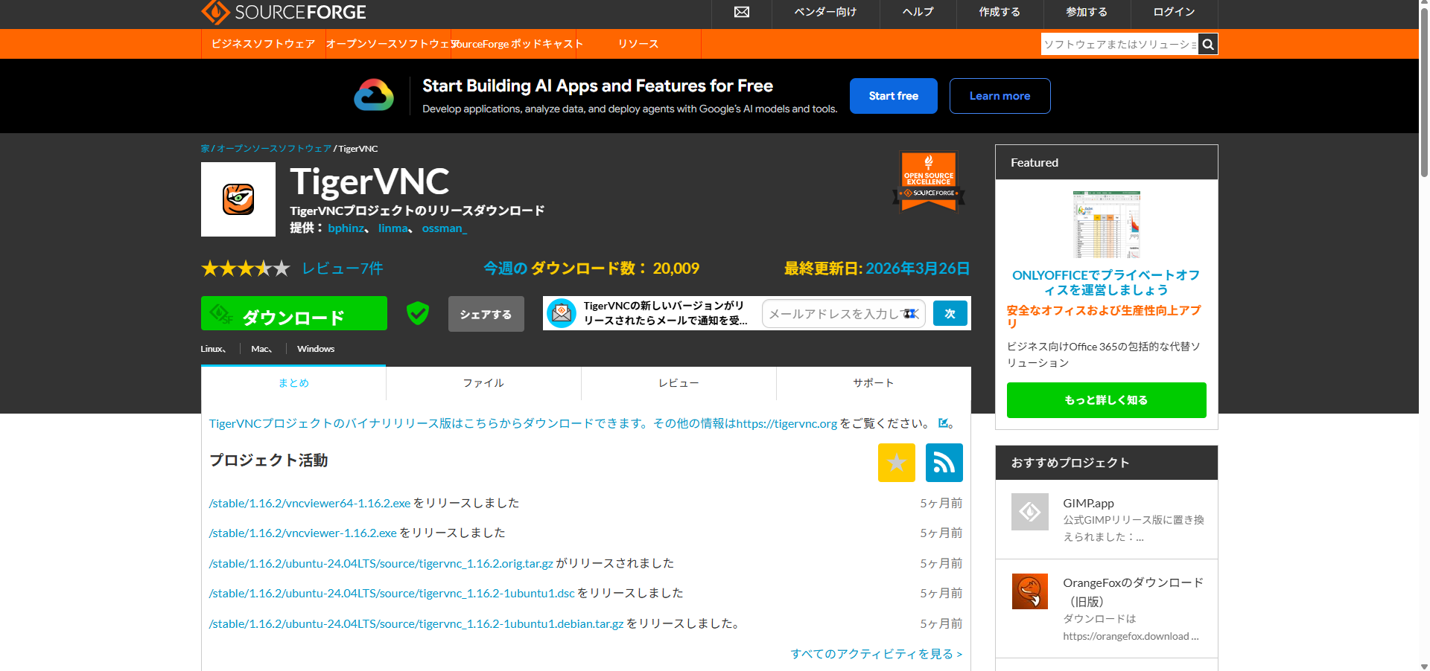This screenshot has height=671, width=1430.
Task: Click the software search input field
Action: (x=1119, y=44)
